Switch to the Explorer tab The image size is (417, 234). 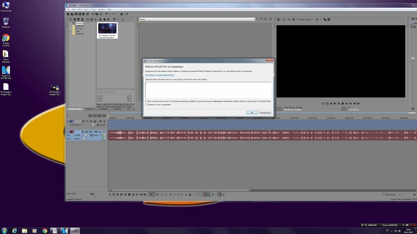pyautogui.click(x=90, y=109)
